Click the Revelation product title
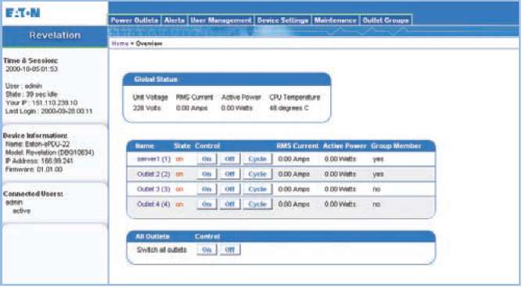 pyautogui.click(x=55, y=35)
